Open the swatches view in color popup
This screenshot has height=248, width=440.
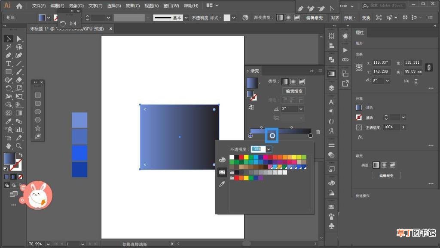click(222, 172)
